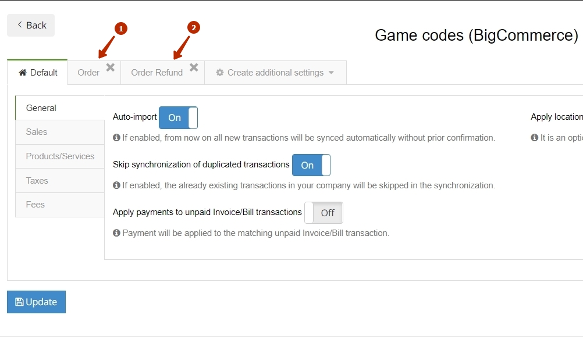Remove the Order Refund tab via X
The height and width of the screenshot is (347, 583).
pos(194,67)
